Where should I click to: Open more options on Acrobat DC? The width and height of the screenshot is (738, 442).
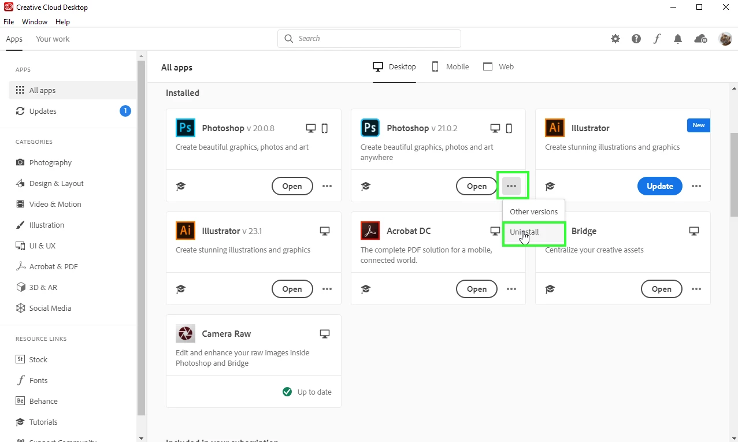tap(511, 289)
